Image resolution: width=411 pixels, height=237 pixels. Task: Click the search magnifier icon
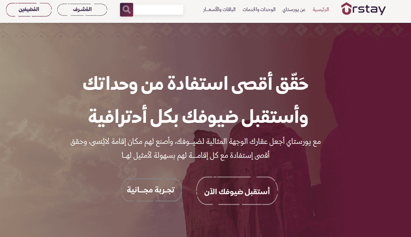pos(127,9)
